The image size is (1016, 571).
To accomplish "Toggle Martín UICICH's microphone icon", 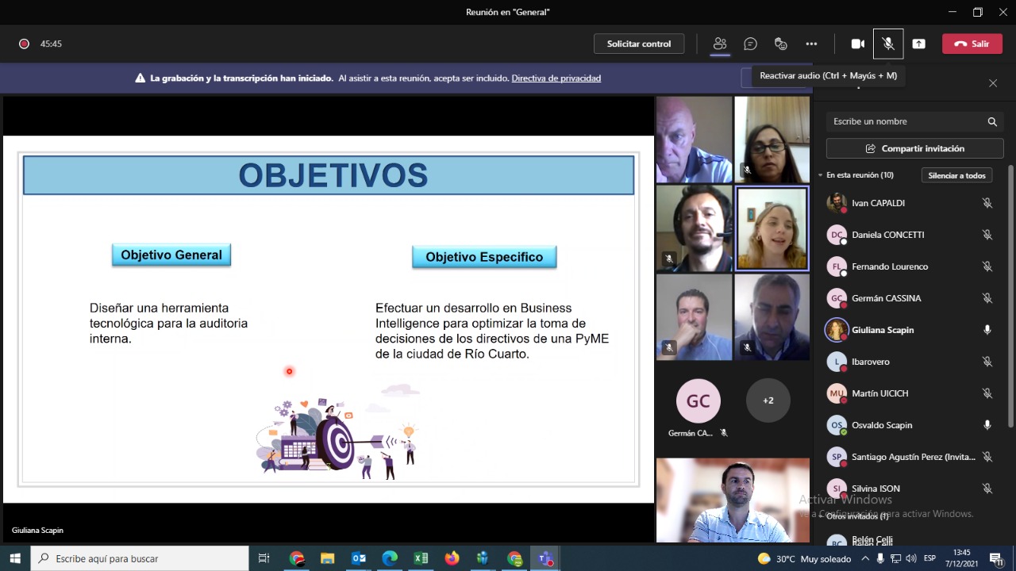I will [x=987, y=393].
